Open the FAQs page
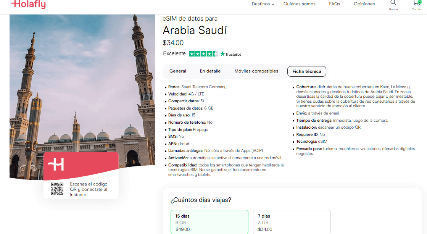 click(334, 3)
